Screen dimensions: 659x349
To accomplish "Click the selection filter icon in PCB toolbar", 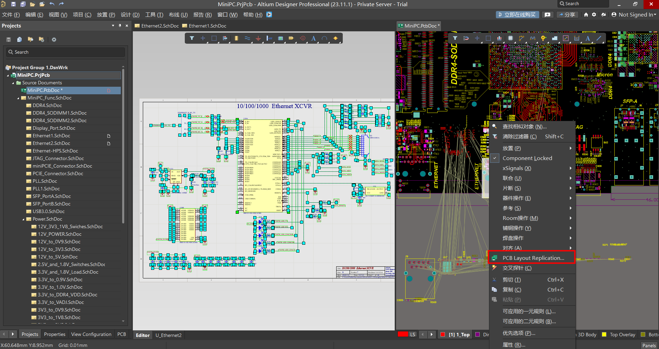I will [x=455, y=38].
